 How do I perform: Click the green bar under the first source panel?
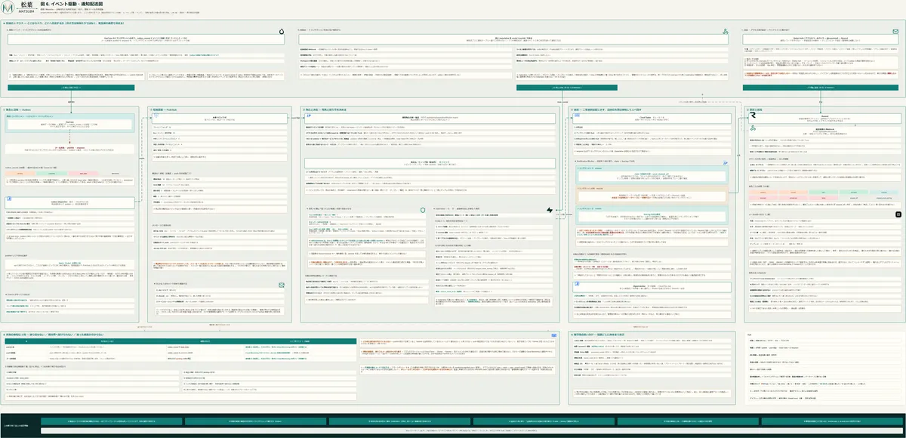[x=72, y=88]
